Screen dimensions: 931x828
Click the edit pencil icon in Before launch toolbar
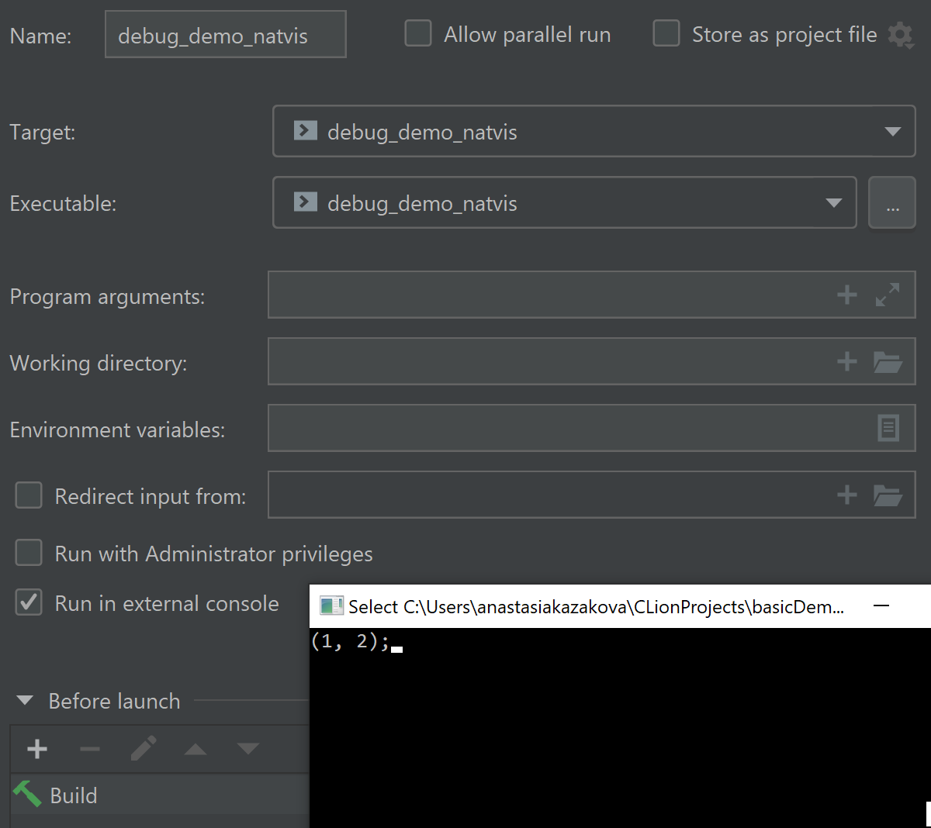(x=143, y=749)
